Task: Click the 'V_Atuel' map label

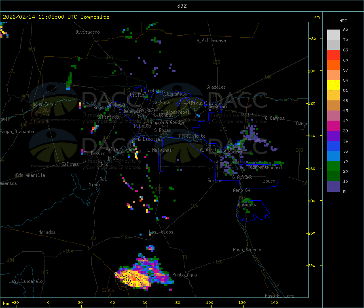Action: tap(208, 150)
